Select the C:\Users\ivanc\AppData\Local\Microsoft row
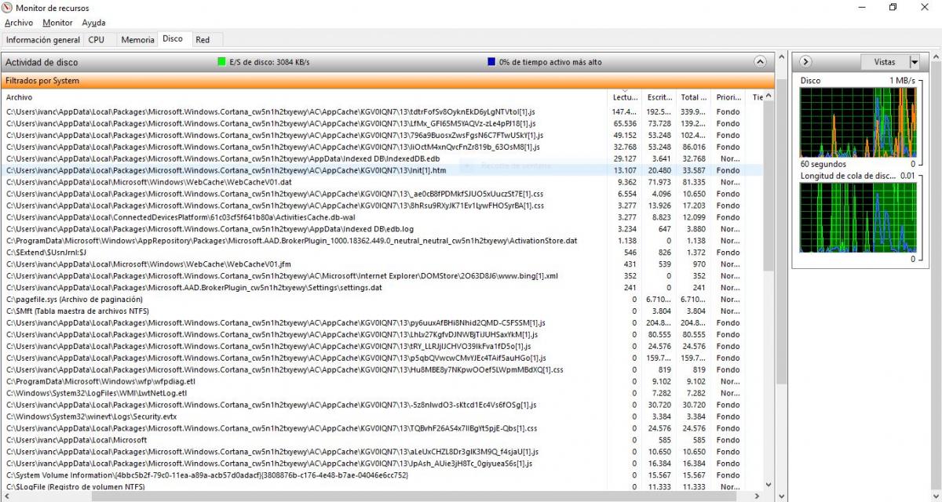This screenshot has width=942, height=502. pyautogui.click(x=382, y=441)
